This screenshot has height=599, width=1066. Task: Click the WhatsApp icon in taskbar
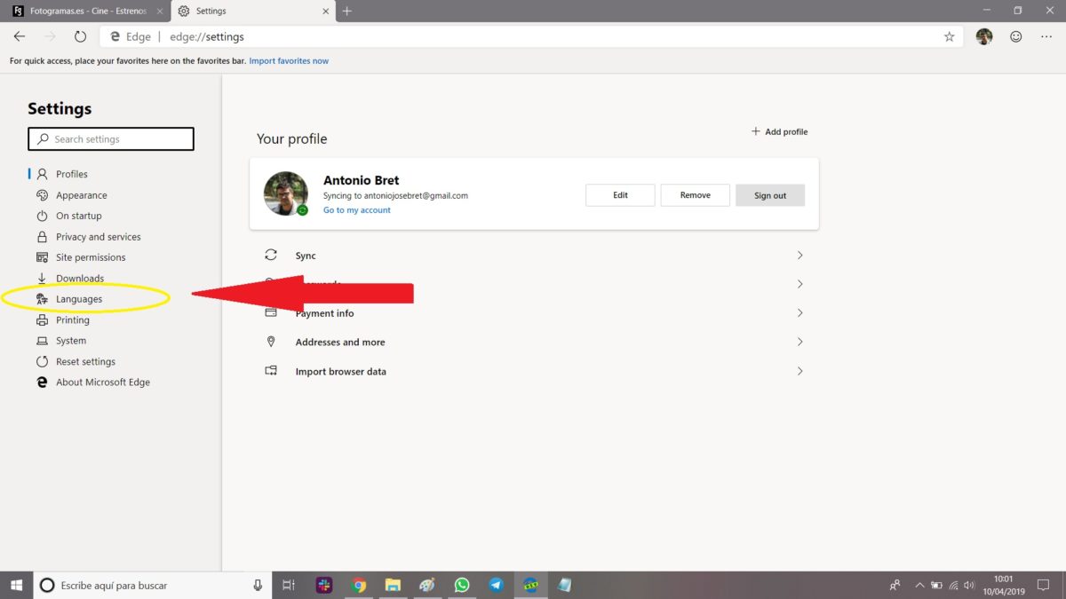point(462,585)
